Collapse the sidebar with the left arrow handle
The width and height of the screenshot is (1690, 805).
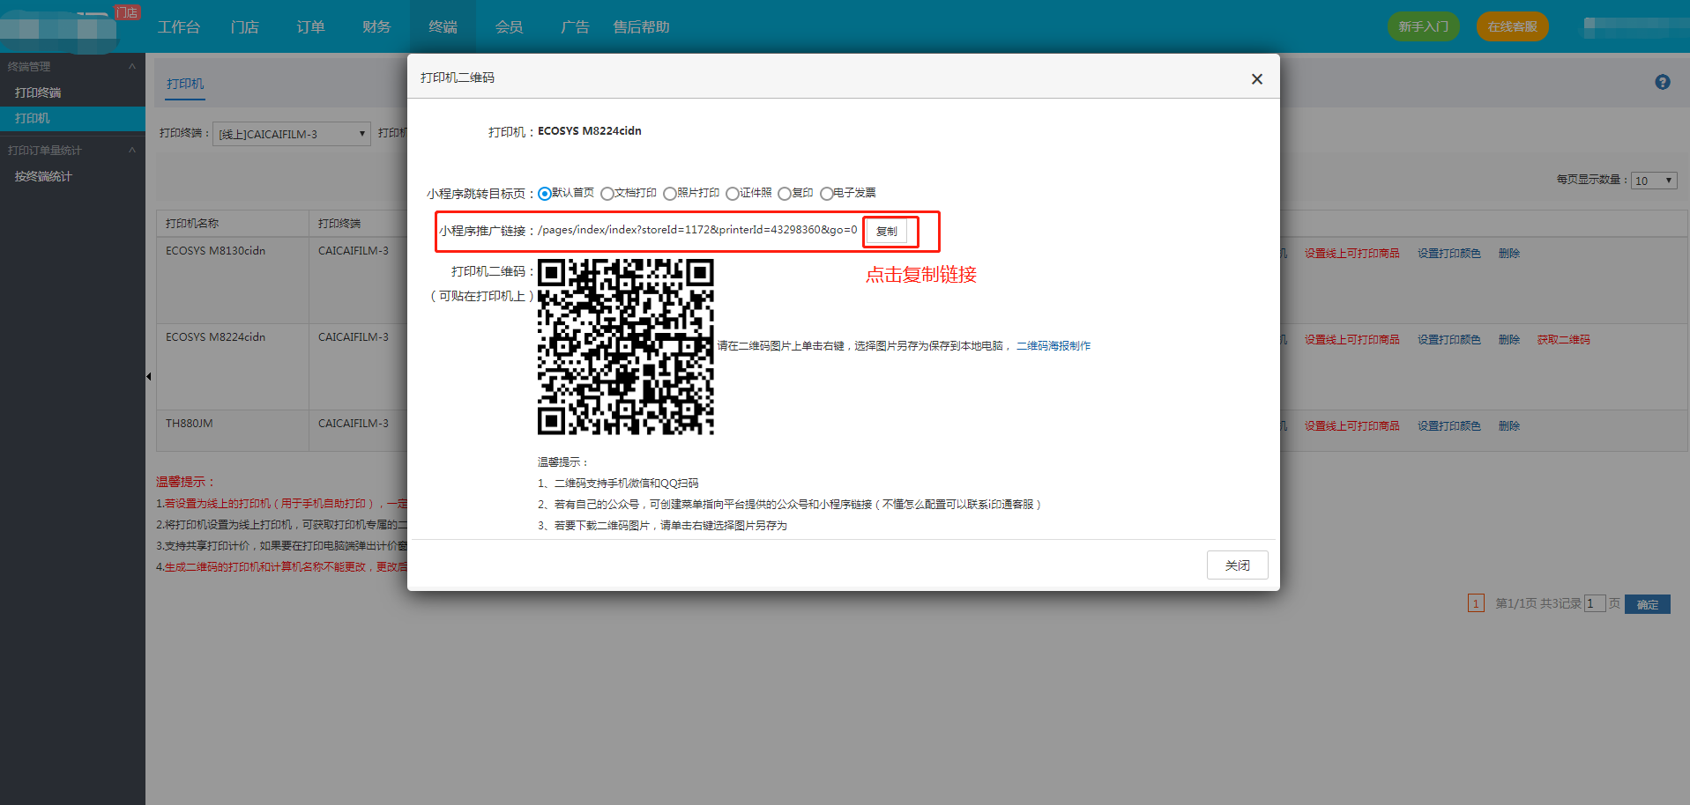148,376
